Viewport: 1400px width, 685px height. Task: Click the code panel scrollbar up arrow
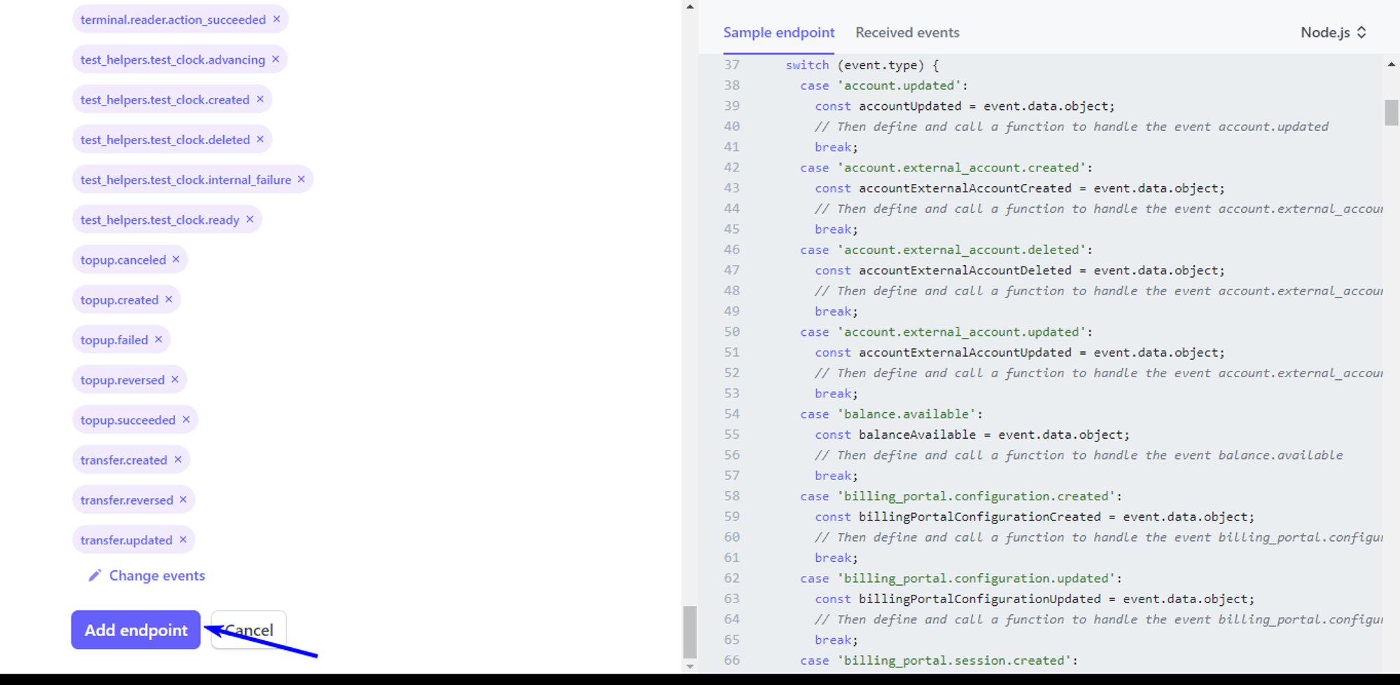pos(1391,64)
